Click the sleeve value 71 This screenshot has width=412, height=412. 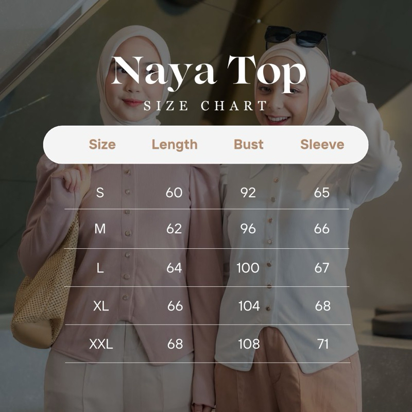(323, 344)
